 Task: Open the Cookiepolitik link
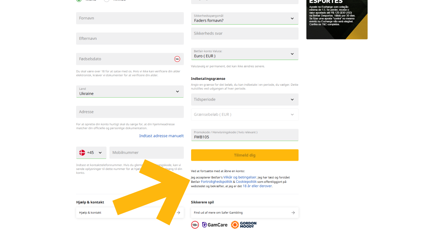pos(246,182)
